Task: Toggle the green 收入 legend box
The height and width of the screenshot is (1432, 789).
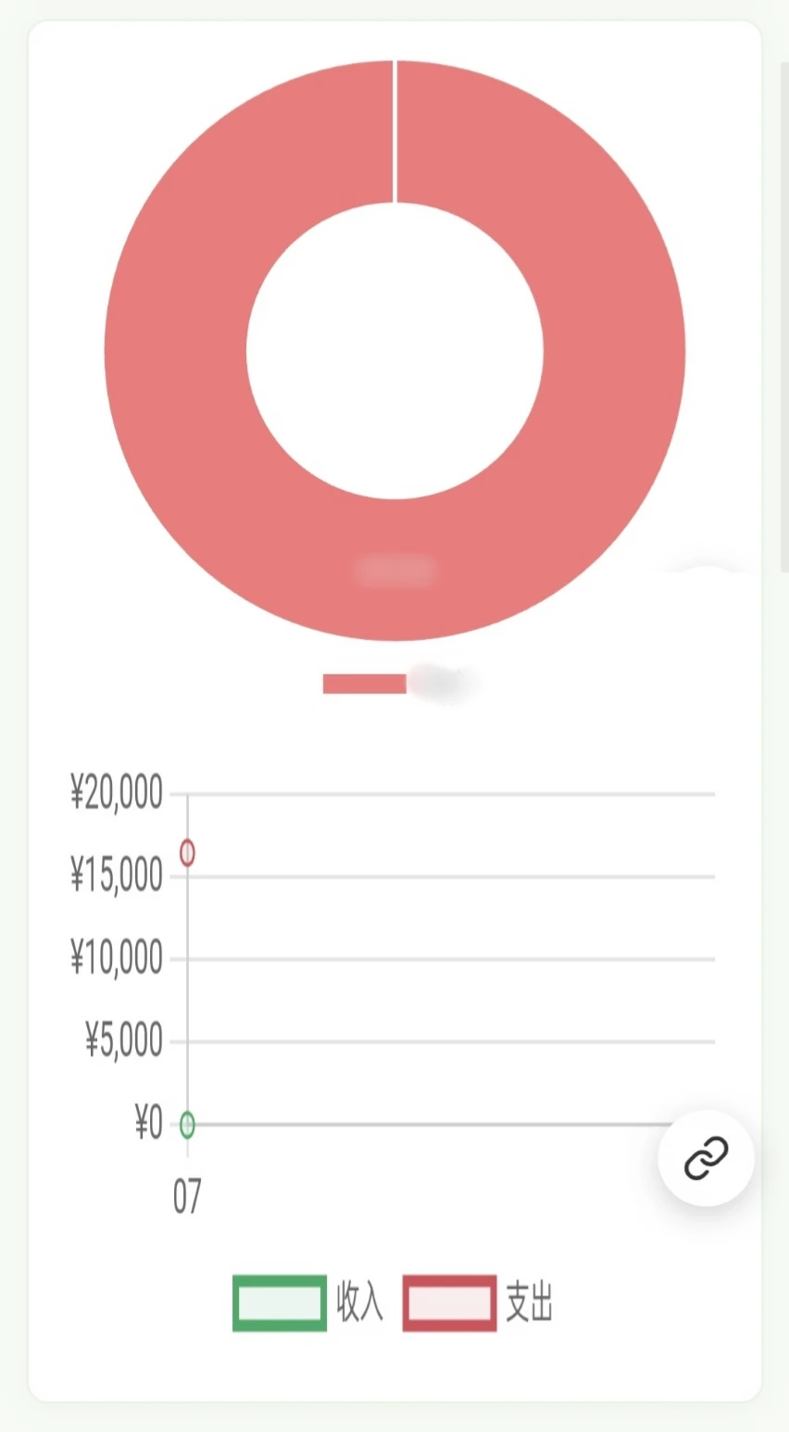Action: pyautogui.click(x=280, y=1303)
